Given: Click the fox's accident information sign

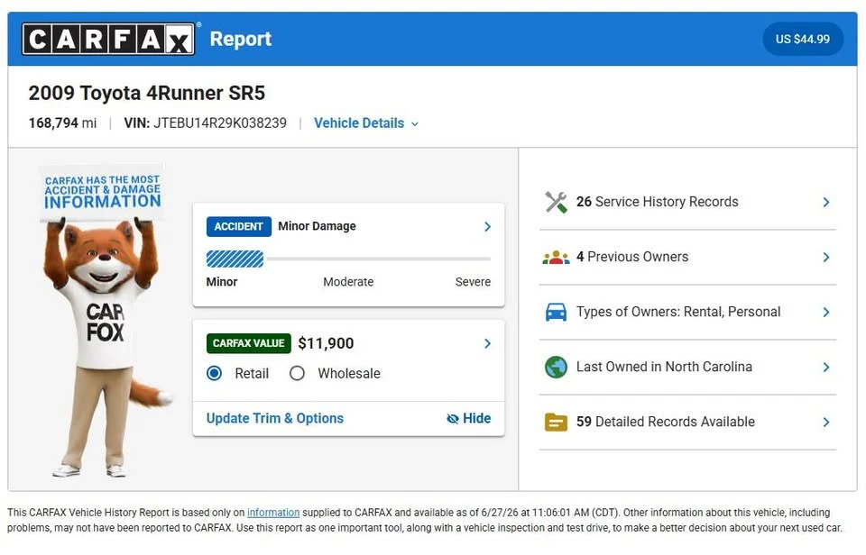Looking at the screenshot, I should click(x=102, y=192).
